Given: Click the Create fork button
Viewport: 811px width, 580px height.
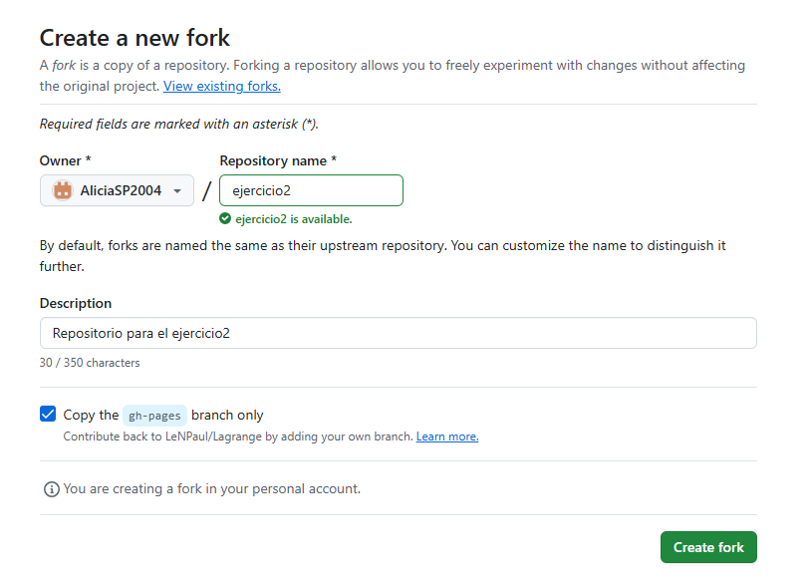Looking at the screenshot, I should point(708,547).
